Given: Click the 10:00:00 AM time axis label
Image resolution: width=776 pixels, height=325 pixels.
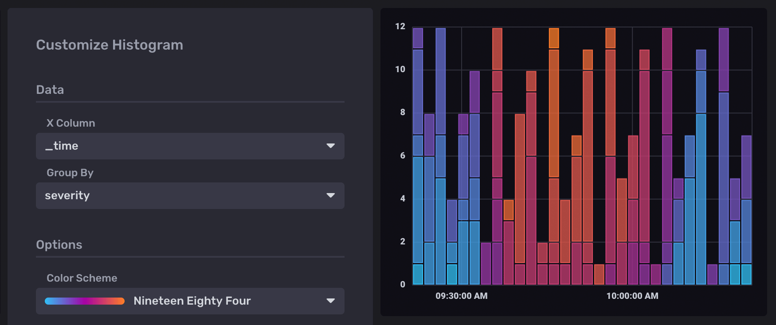Looking at the screenshot, I should (x=632, y=296).
